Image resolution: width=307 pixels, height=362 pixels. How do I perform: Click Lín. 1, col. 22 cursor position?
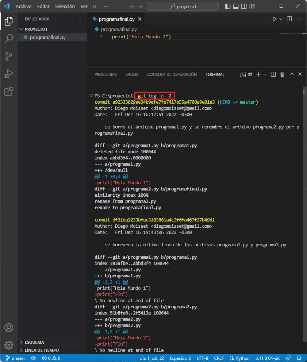(151, 358)
